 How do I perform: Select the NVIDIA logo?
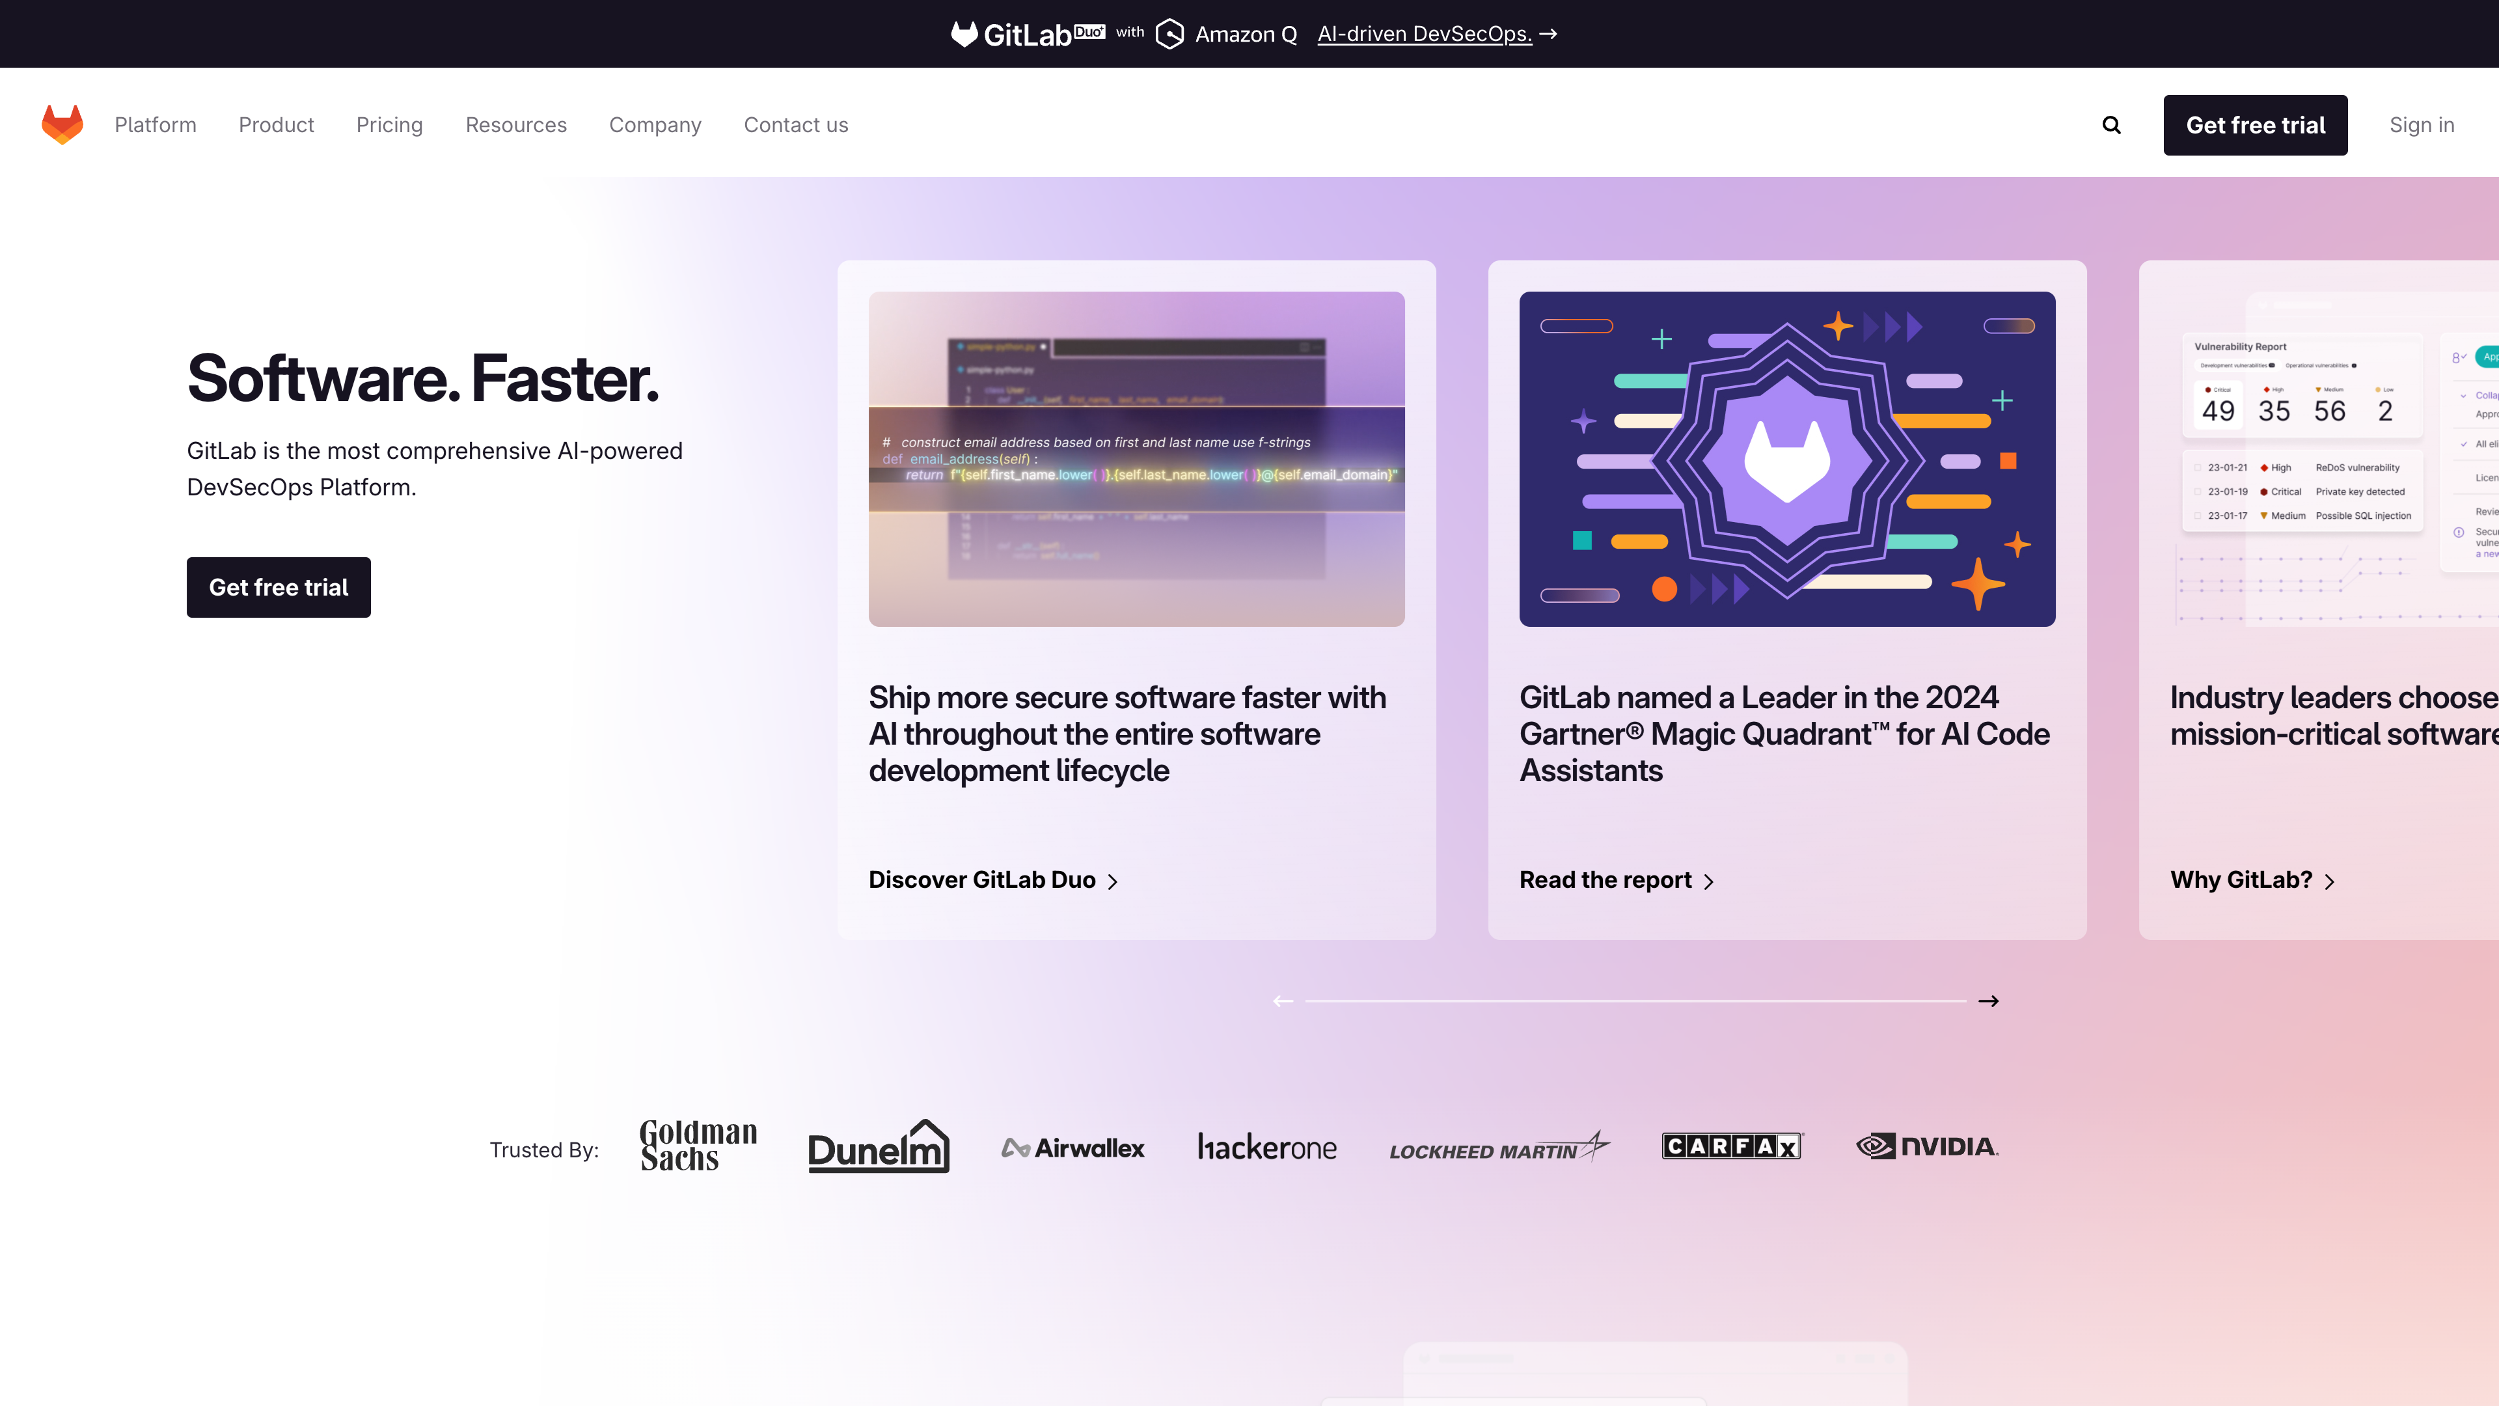pyautogui.click(x=1926, y=1146)
